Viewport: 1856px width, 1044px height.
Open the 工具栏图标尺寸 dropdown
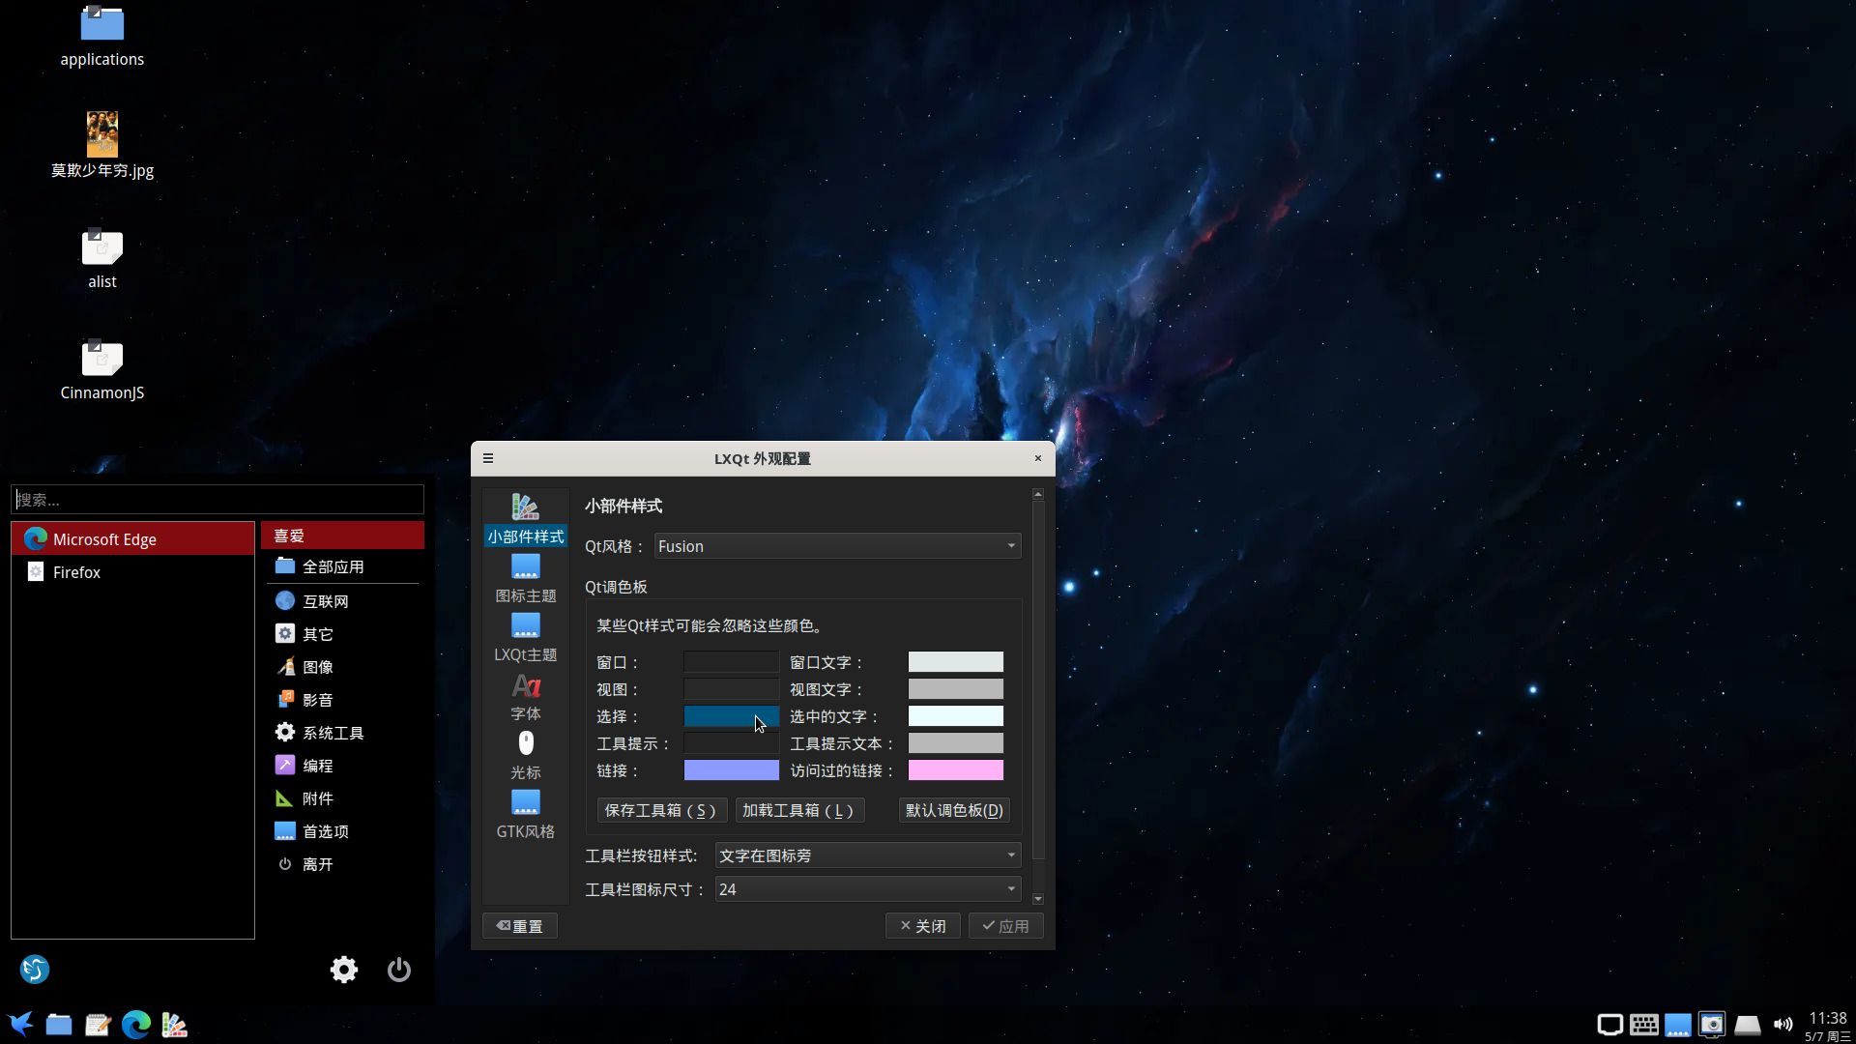pos(867,889)
